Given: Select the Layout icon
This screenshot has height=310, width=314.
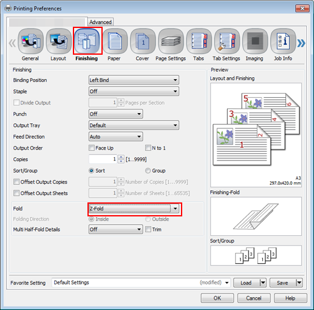Looking at the screenshot, I should (58, 41).
